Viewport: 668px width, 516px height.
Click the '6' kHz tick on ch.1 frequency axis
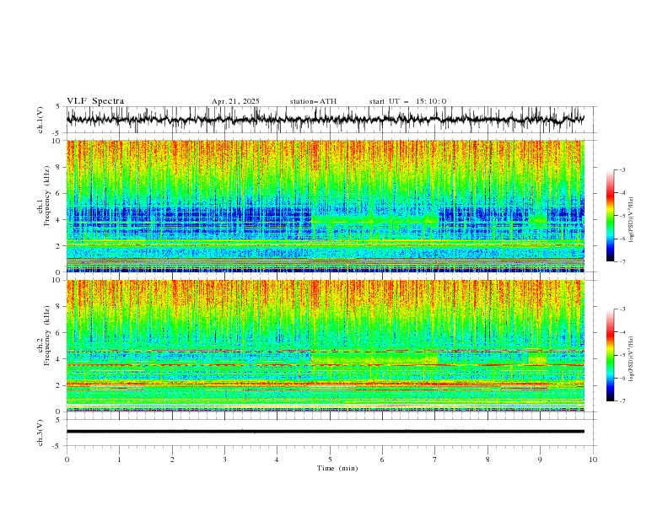[x=59, y=193]
